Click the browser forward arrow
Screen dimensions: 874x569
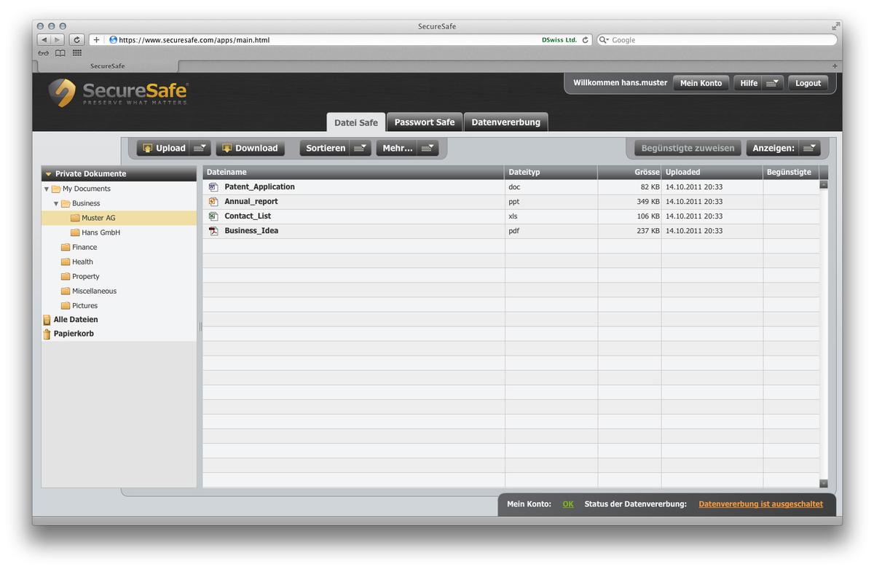58,40
